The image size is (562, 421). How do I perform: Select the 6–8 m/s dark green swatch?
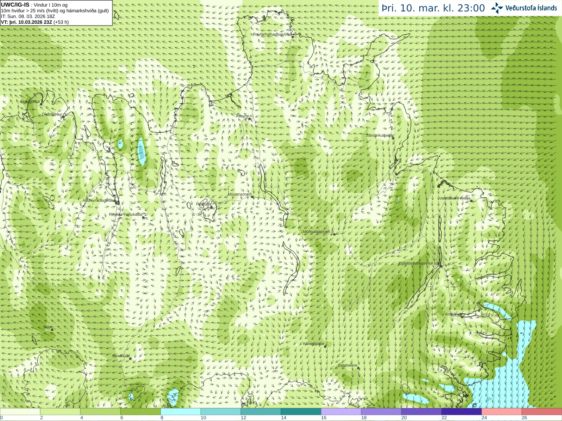140,412
